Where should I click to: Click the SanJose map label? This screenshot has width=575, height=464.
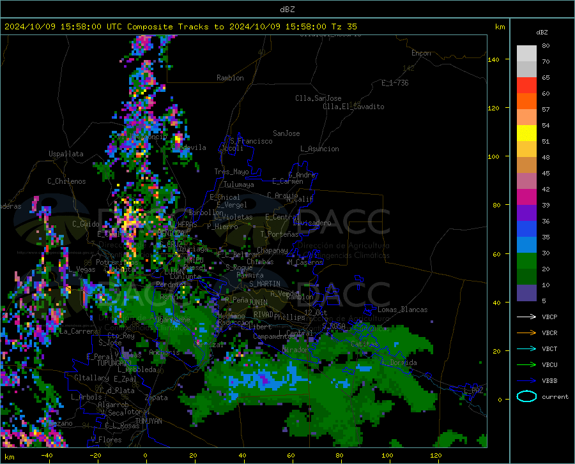[286, 133]
